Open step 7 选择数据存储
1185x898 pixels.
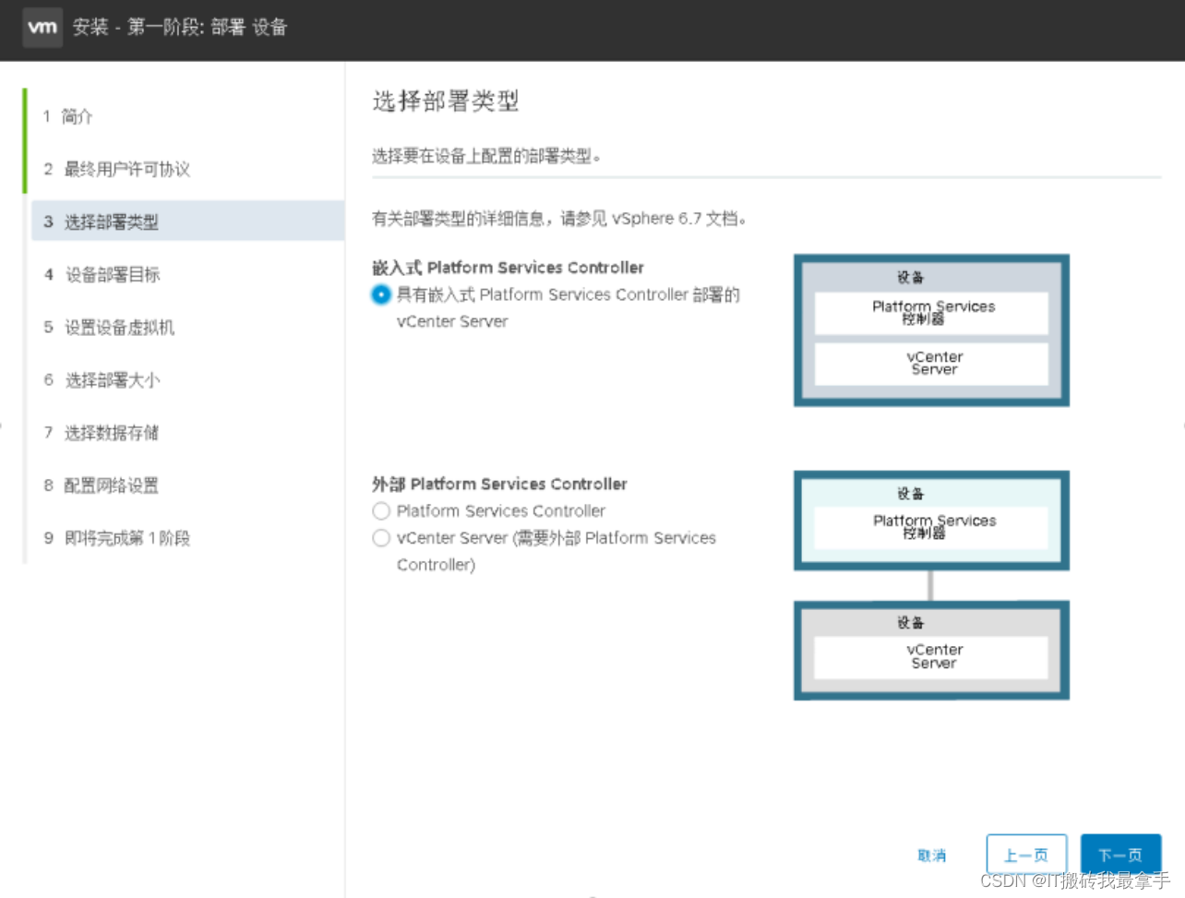click(x=101, y=432)
